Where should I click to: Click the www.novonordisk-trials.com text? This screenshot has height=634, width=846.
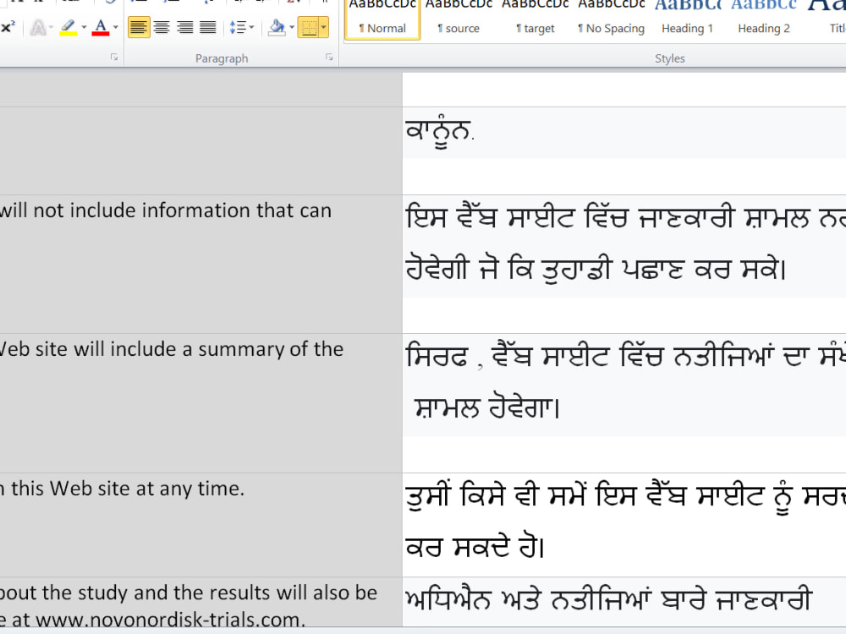pos(170,620)
